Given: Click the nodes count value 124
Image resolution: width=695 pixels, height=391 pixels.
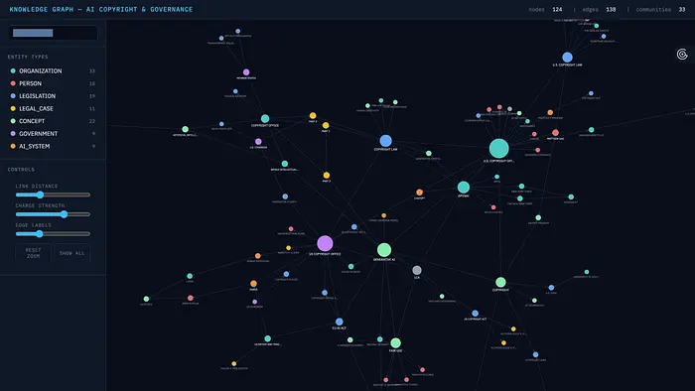Looking at the screenshot, I should (557, 9).
